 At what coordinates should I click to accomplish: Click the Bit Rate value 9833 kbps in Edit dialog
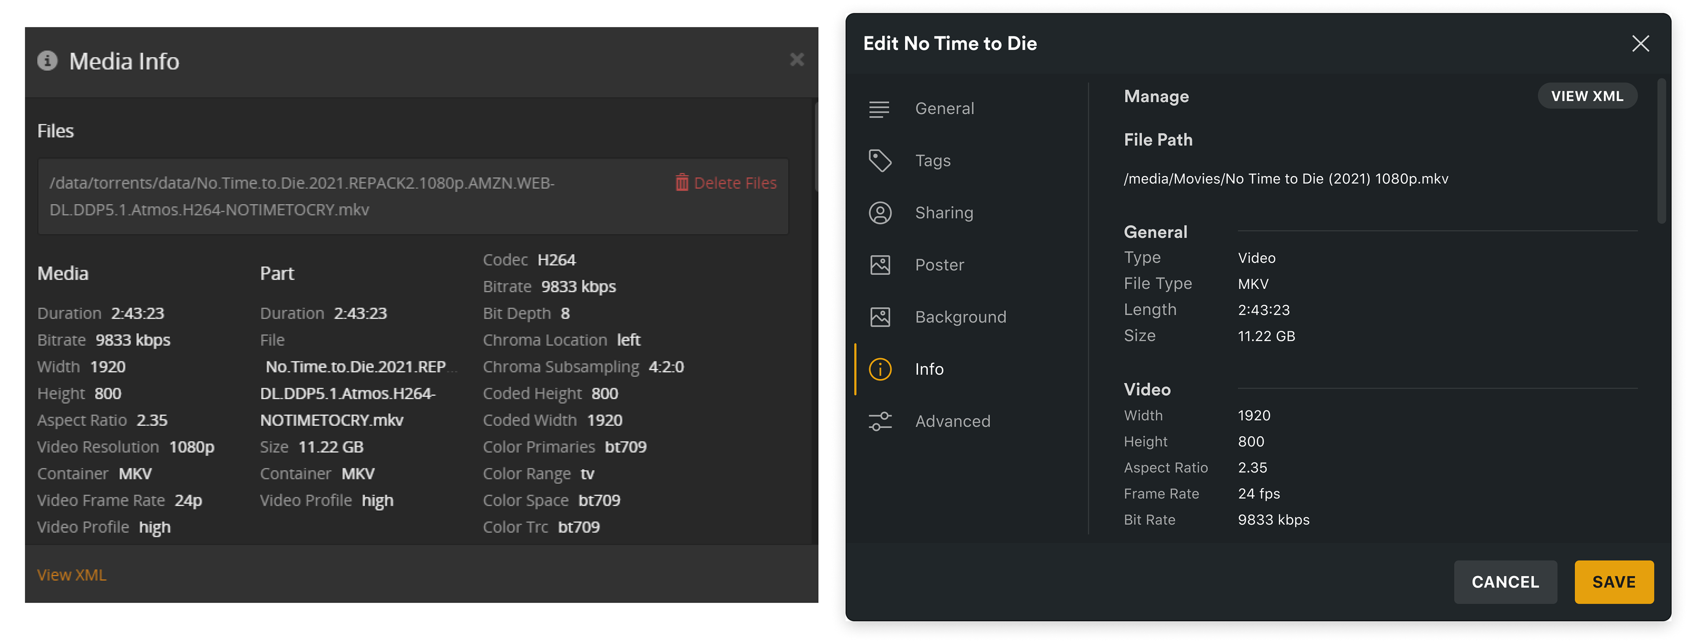[1273, 520]
